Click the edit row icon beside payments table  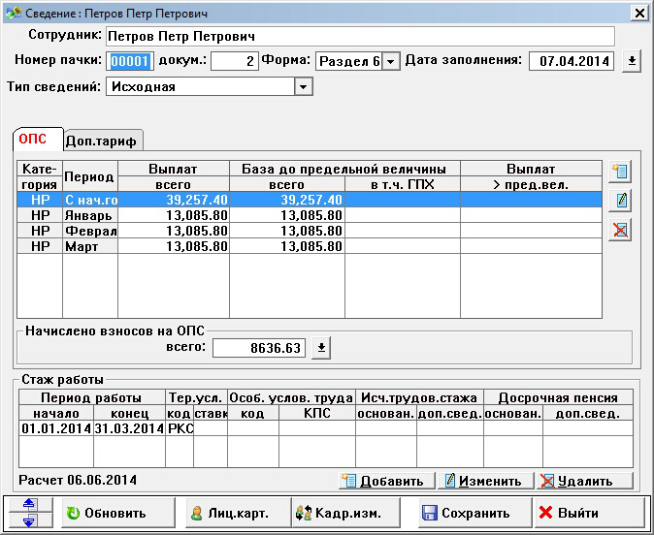[619, 202]
